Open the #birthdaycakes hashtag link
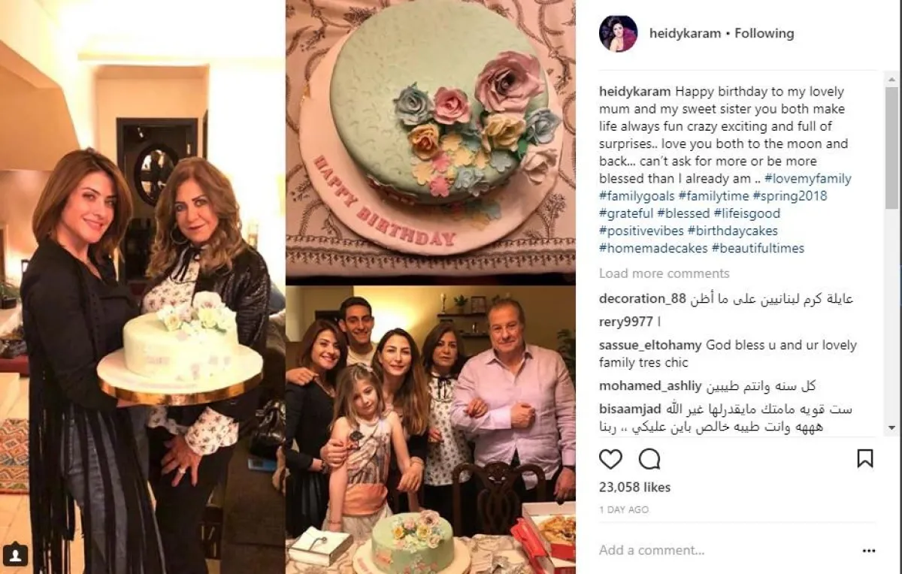Viewport: 902px width, 574px height. [x=732, y=231]
